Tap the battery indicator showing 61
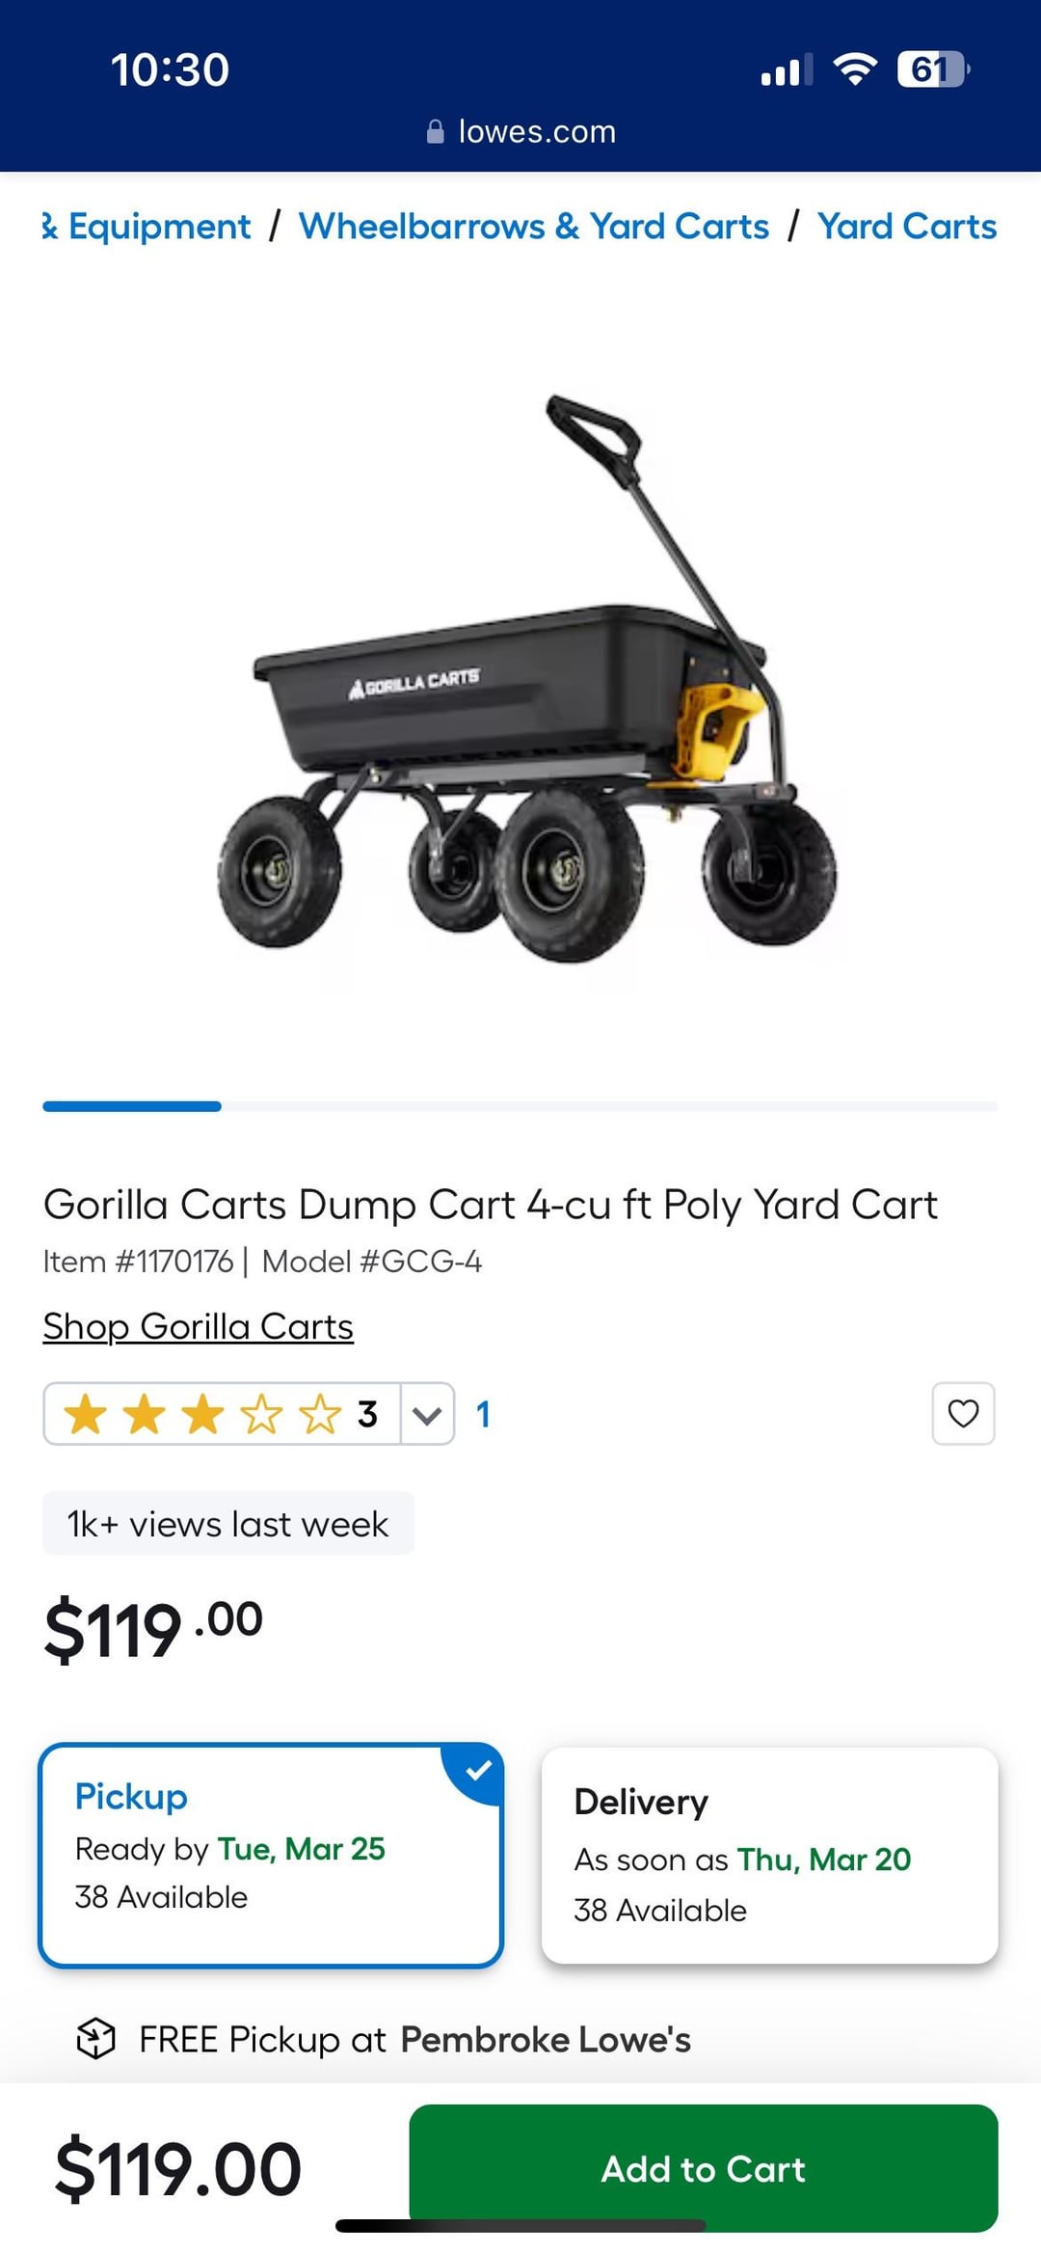The width and height of the screenshot is (1041, 2254). pyautogui.click(x=933, y=69)
